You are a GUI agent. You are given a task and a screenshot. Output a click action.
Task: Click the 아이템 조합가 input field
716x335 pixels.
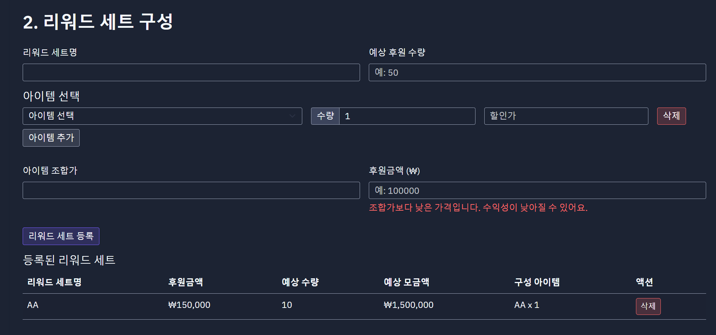(191, 191)
